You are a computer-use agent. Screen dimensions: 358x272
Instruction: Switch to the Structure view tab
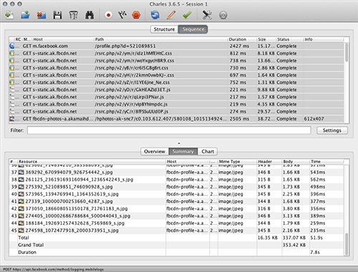pos(164,29)
